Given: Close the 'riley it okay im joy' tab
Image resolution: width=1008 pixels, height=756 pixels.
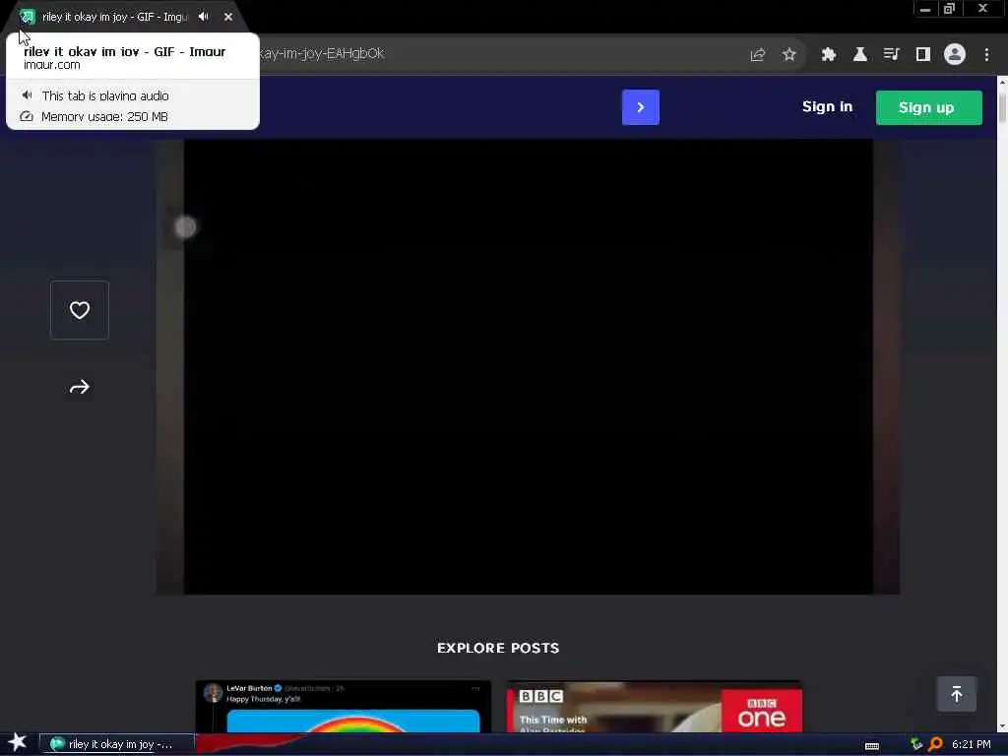Looking at the screenshot, I should coord(228,17).
